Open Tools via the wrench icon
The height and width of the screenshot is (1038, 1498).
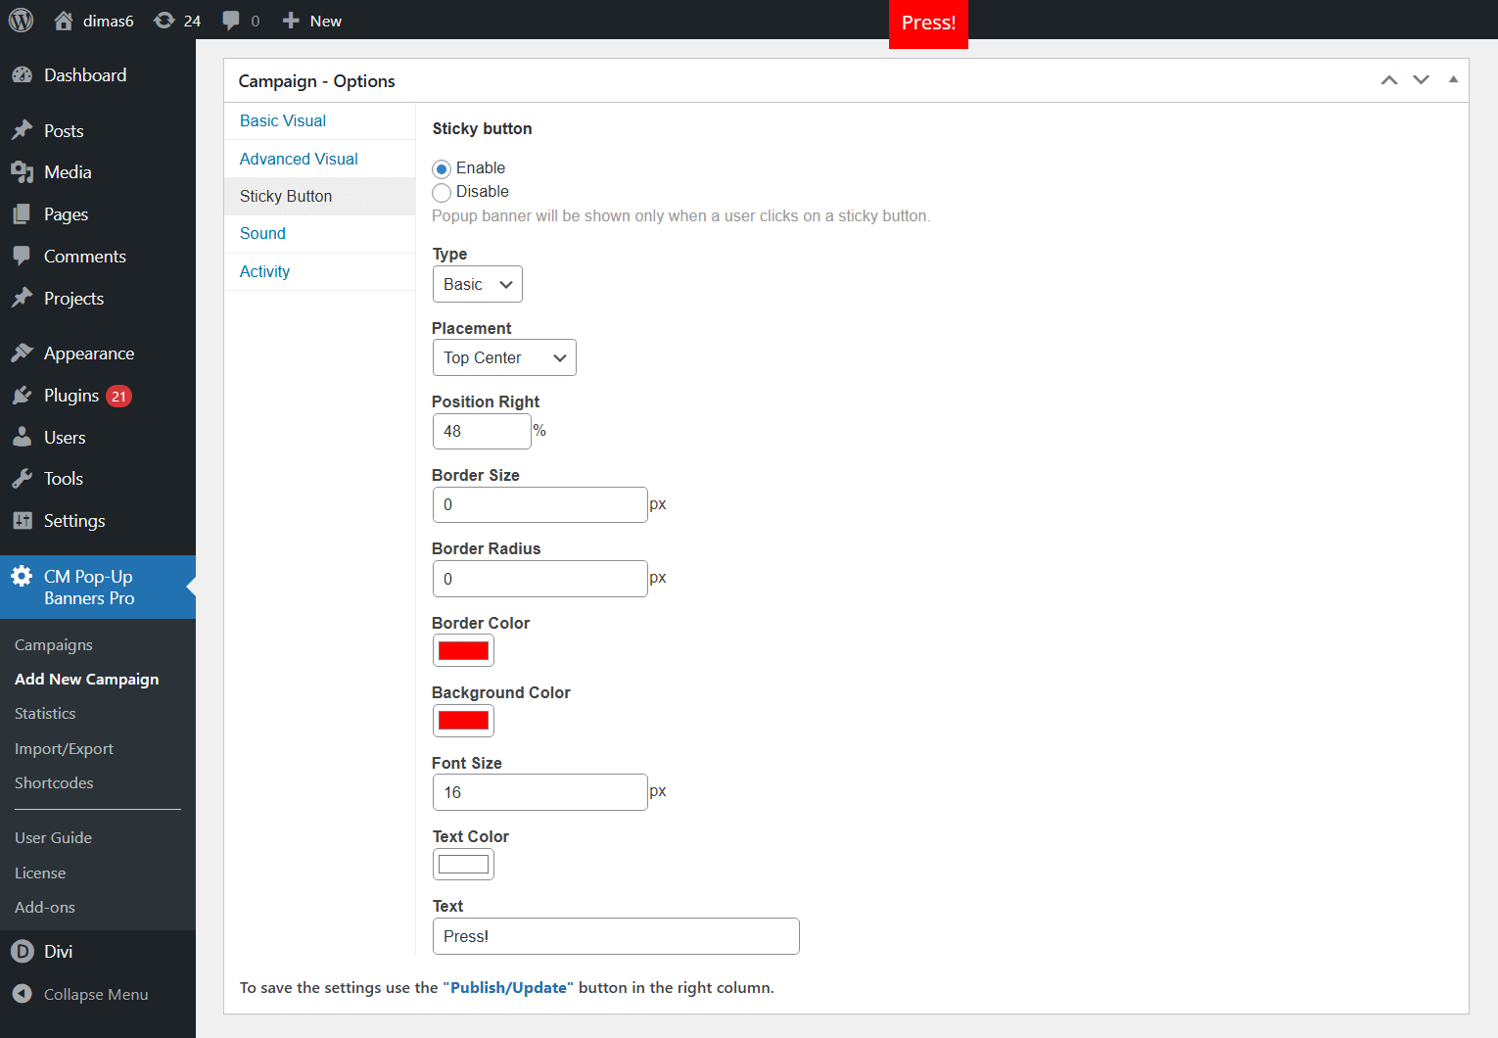[x=22, y=479]
